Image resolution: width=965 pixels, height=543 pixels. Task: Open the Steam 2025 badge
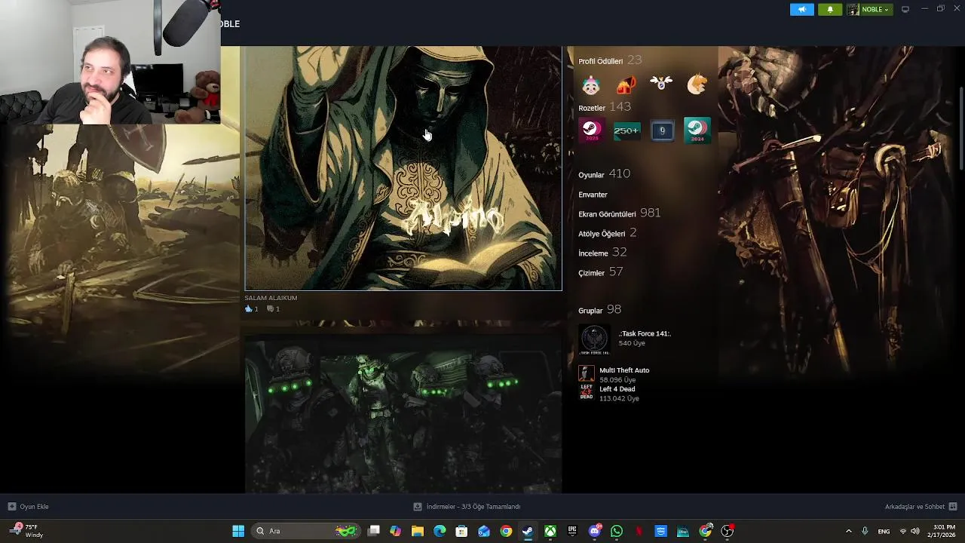591,130
